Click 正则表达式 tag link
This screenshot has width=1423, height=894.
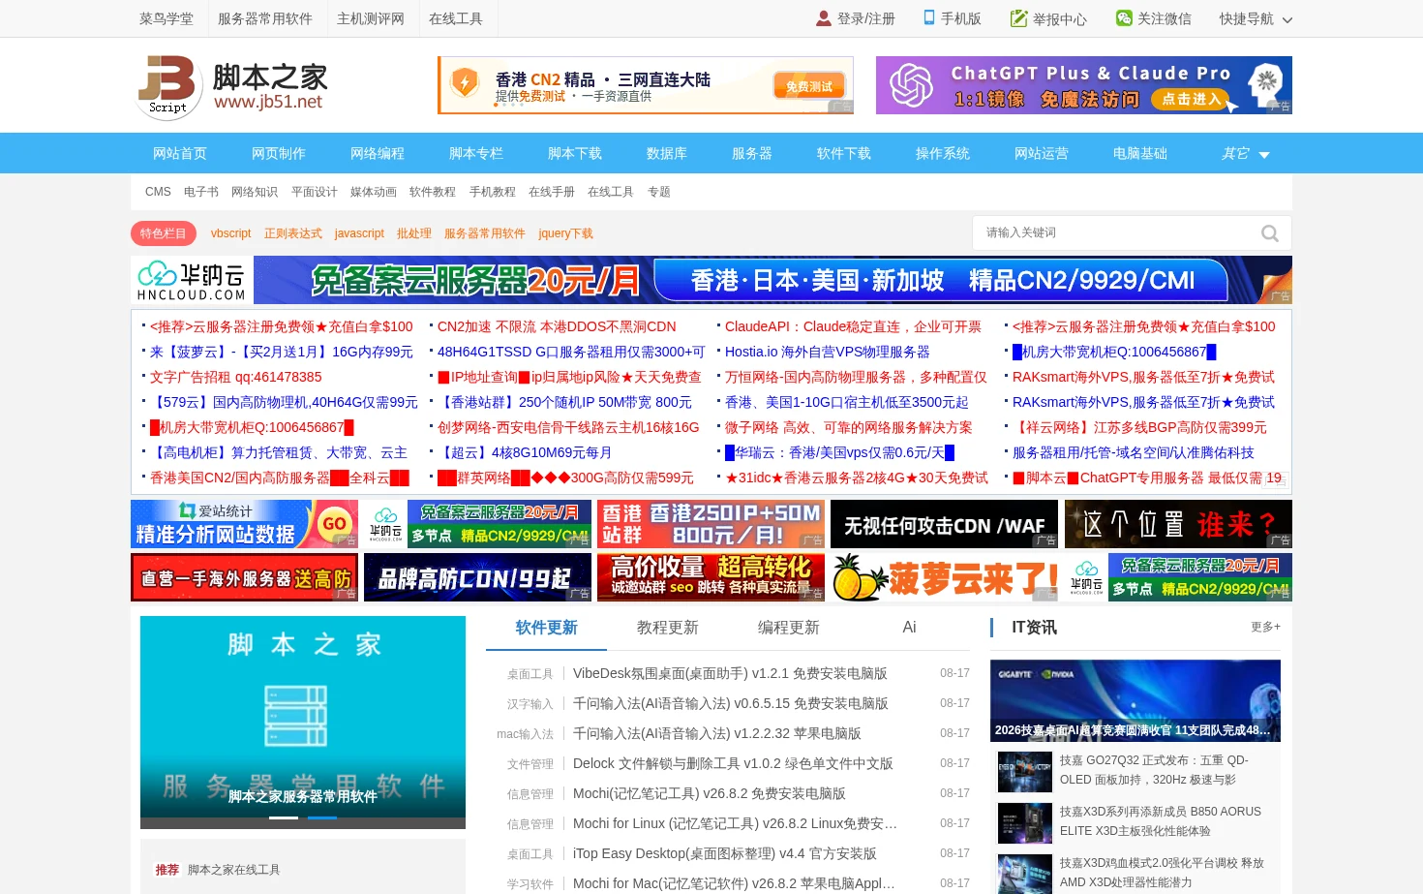pyautogui.click(x=293, y=233)
